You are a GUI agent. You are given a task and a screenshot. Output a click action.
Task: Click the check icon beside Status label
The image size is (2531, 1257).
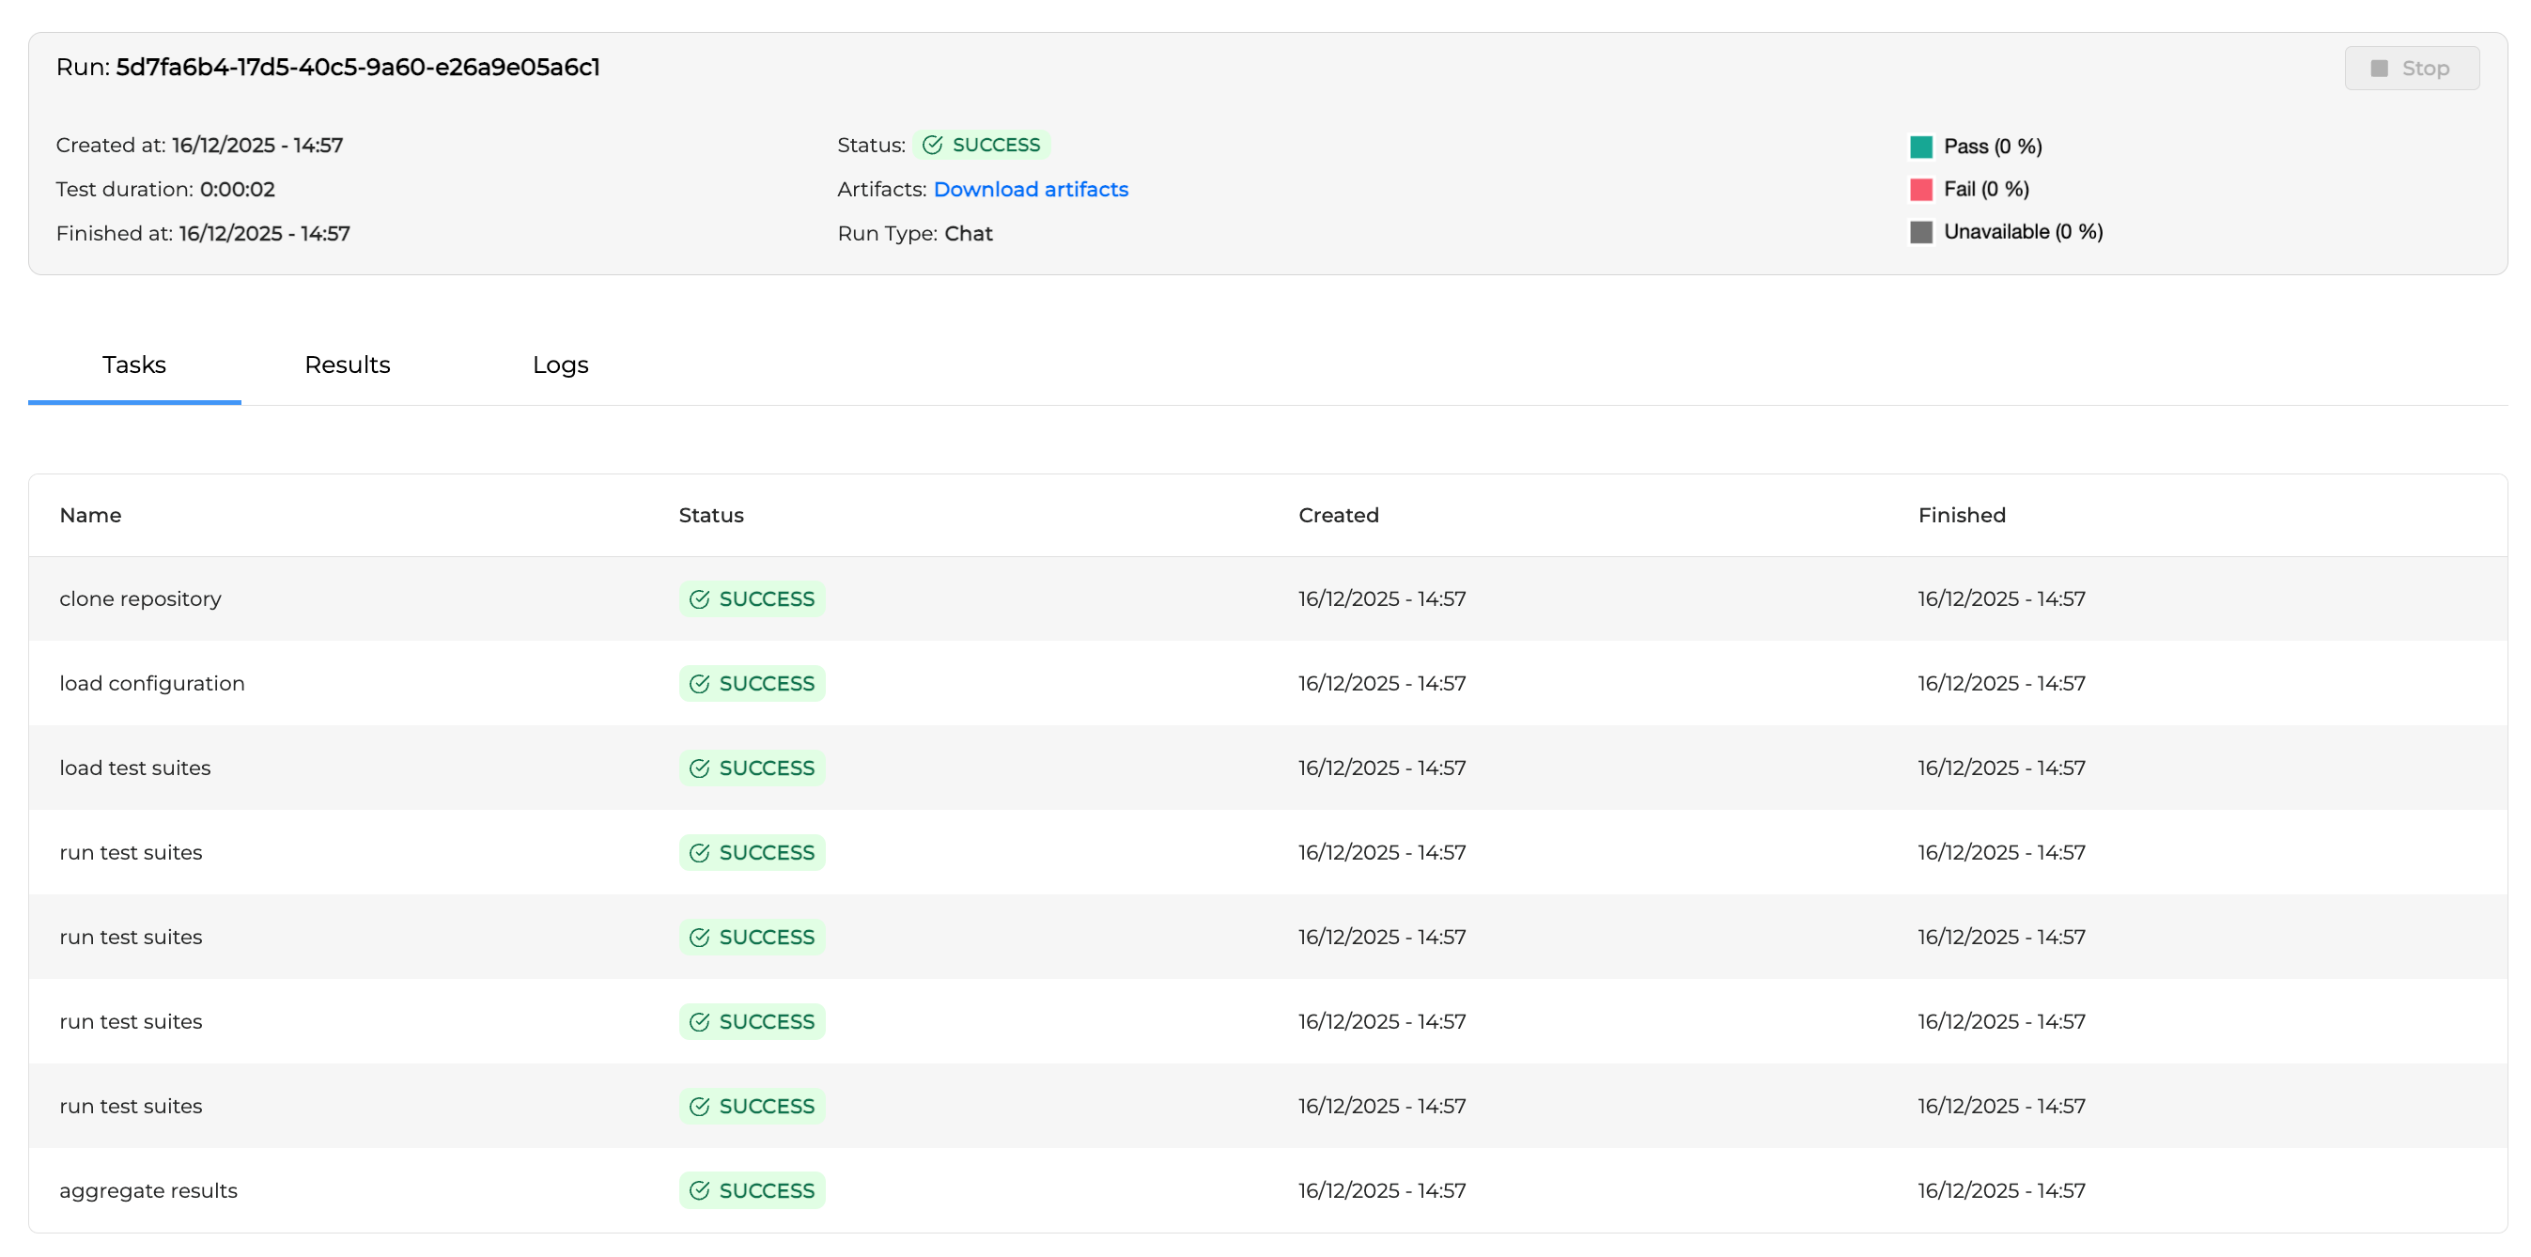pyautogui.click(x=932, y=145)
